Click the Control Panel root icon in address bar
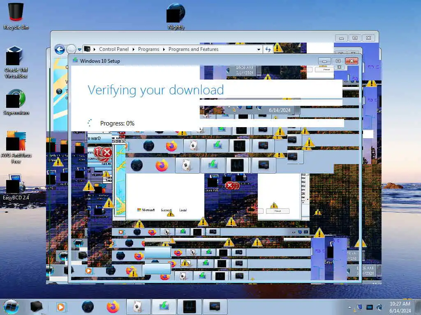Screen dimensions: 421x315 click(x=87, y=49)
